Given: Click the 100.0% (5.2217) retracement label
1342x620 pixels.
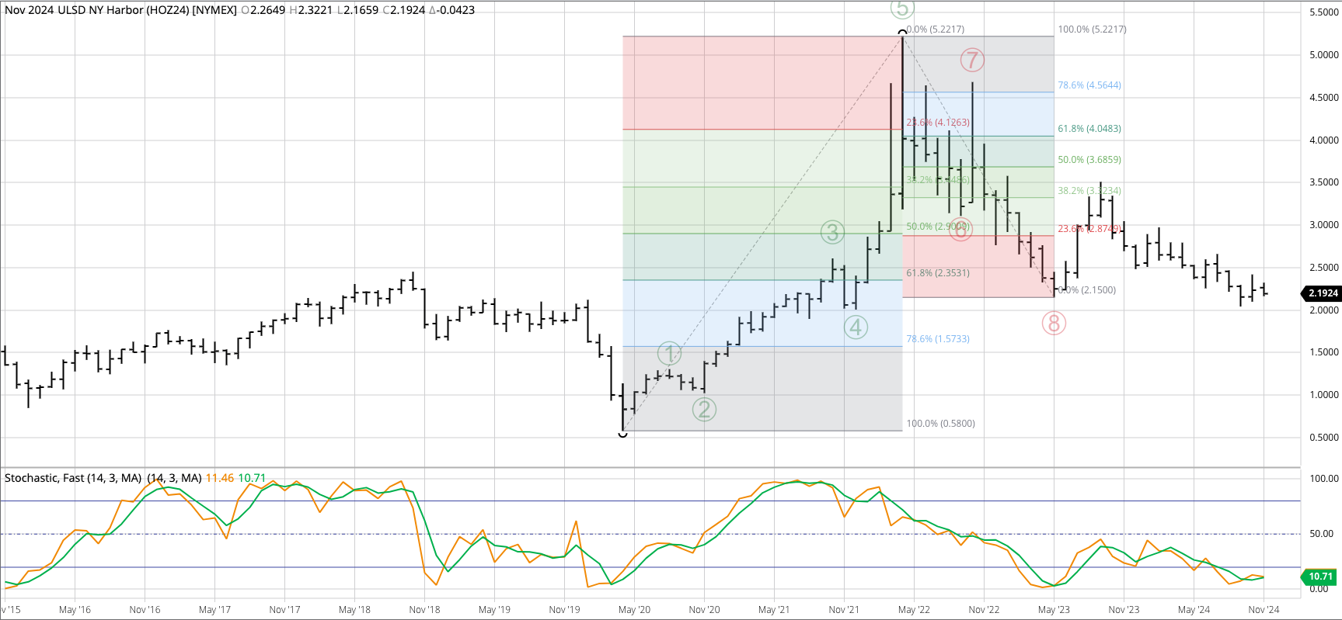Looking at the screenshot, I should [1092, 29].
